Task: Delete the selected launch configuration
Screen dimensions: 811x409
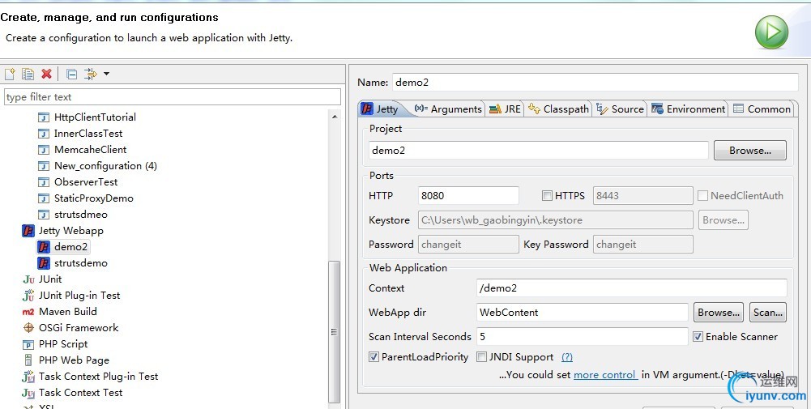Action: pyautogui.click(x=46, y=74)
